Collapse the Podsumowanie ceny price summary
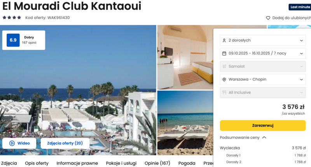This screenshot has height=167, width=311. coord(243,138)
